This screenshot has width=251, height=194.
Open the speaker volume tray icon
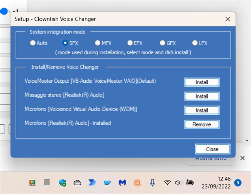coord(178,183)
